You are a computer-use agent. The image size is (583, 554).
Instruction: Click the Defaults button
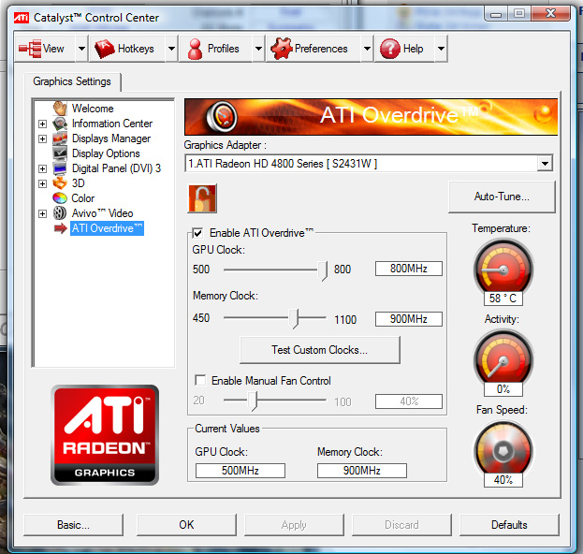pos(509,525)
